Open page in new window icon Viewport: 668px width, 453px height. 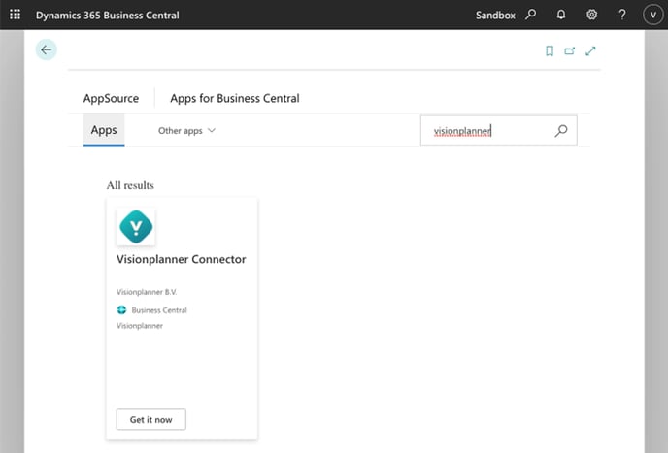(570, 51)
